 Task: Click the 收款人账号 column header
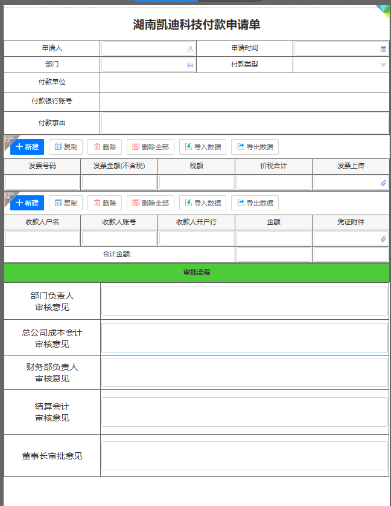coord(119,222)
